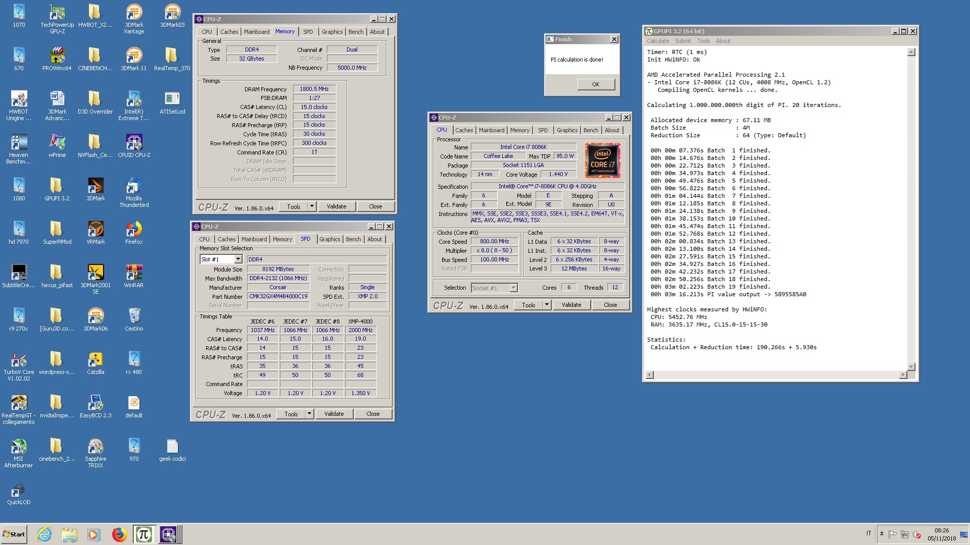
Task: Open MSI Afterburner desktop icon
Action: [x=19, y=453]
